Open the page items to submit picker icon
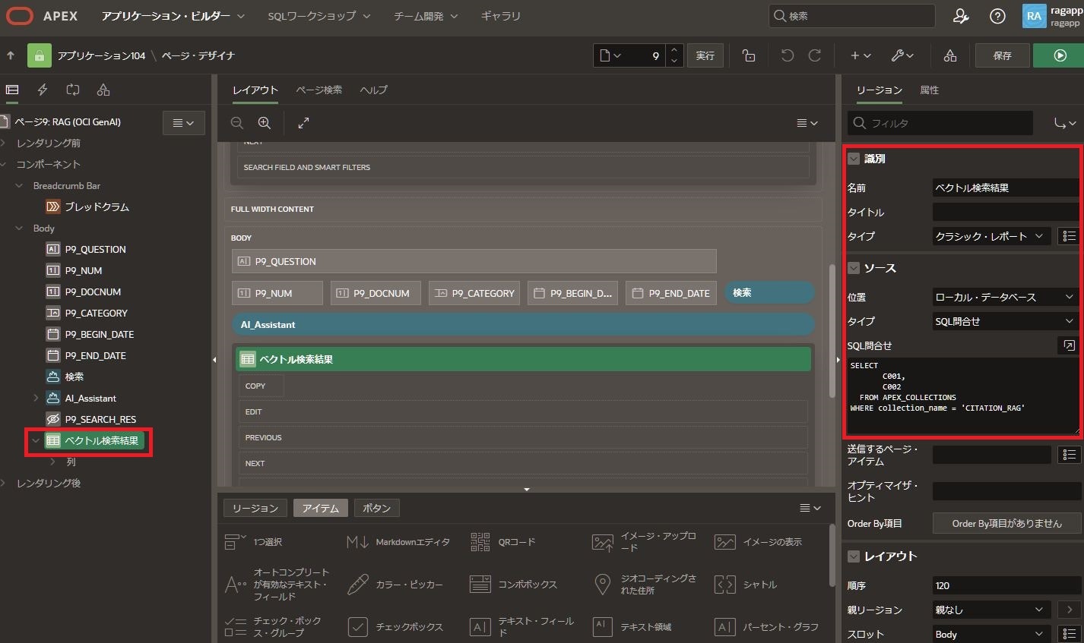The height and width of the screenshot is (643, 1084). coord(1069,455)
